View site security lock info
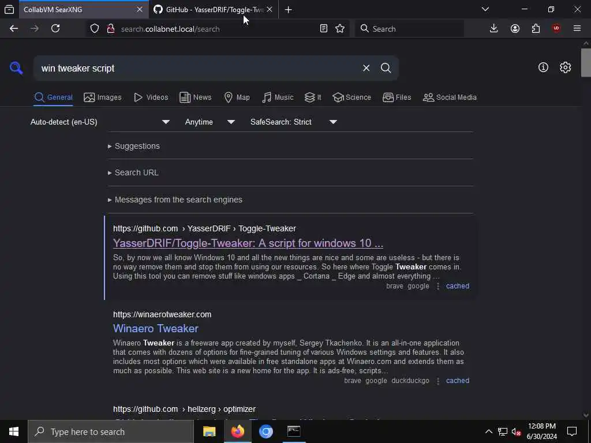Viewport: 591px width, 443px height. (x=111, y=29)
